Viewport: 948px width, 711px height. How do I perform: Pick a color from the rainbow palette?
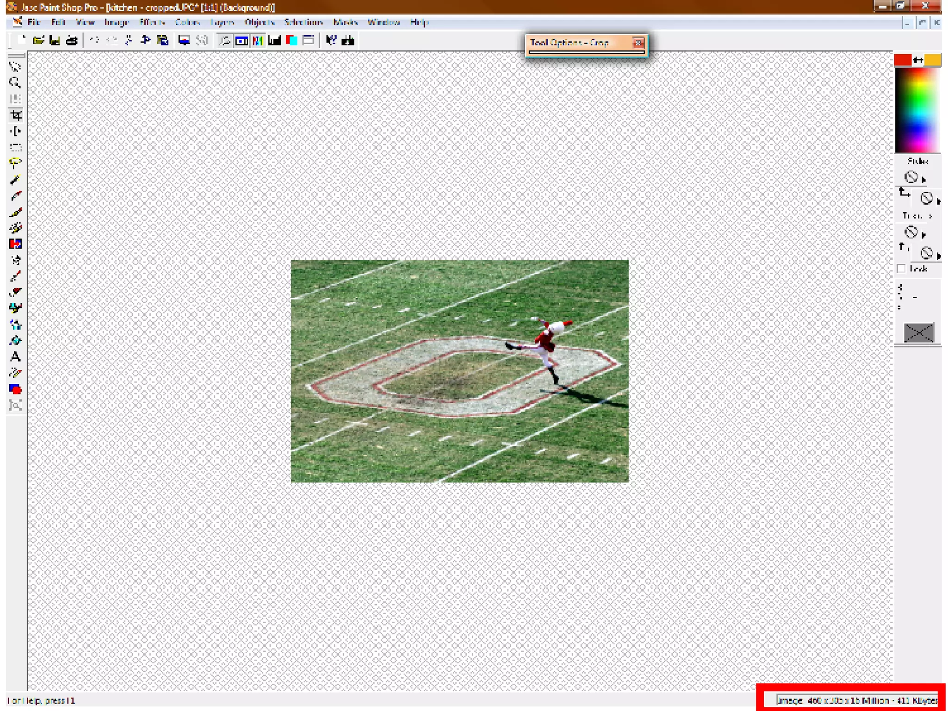click(917, 111)
